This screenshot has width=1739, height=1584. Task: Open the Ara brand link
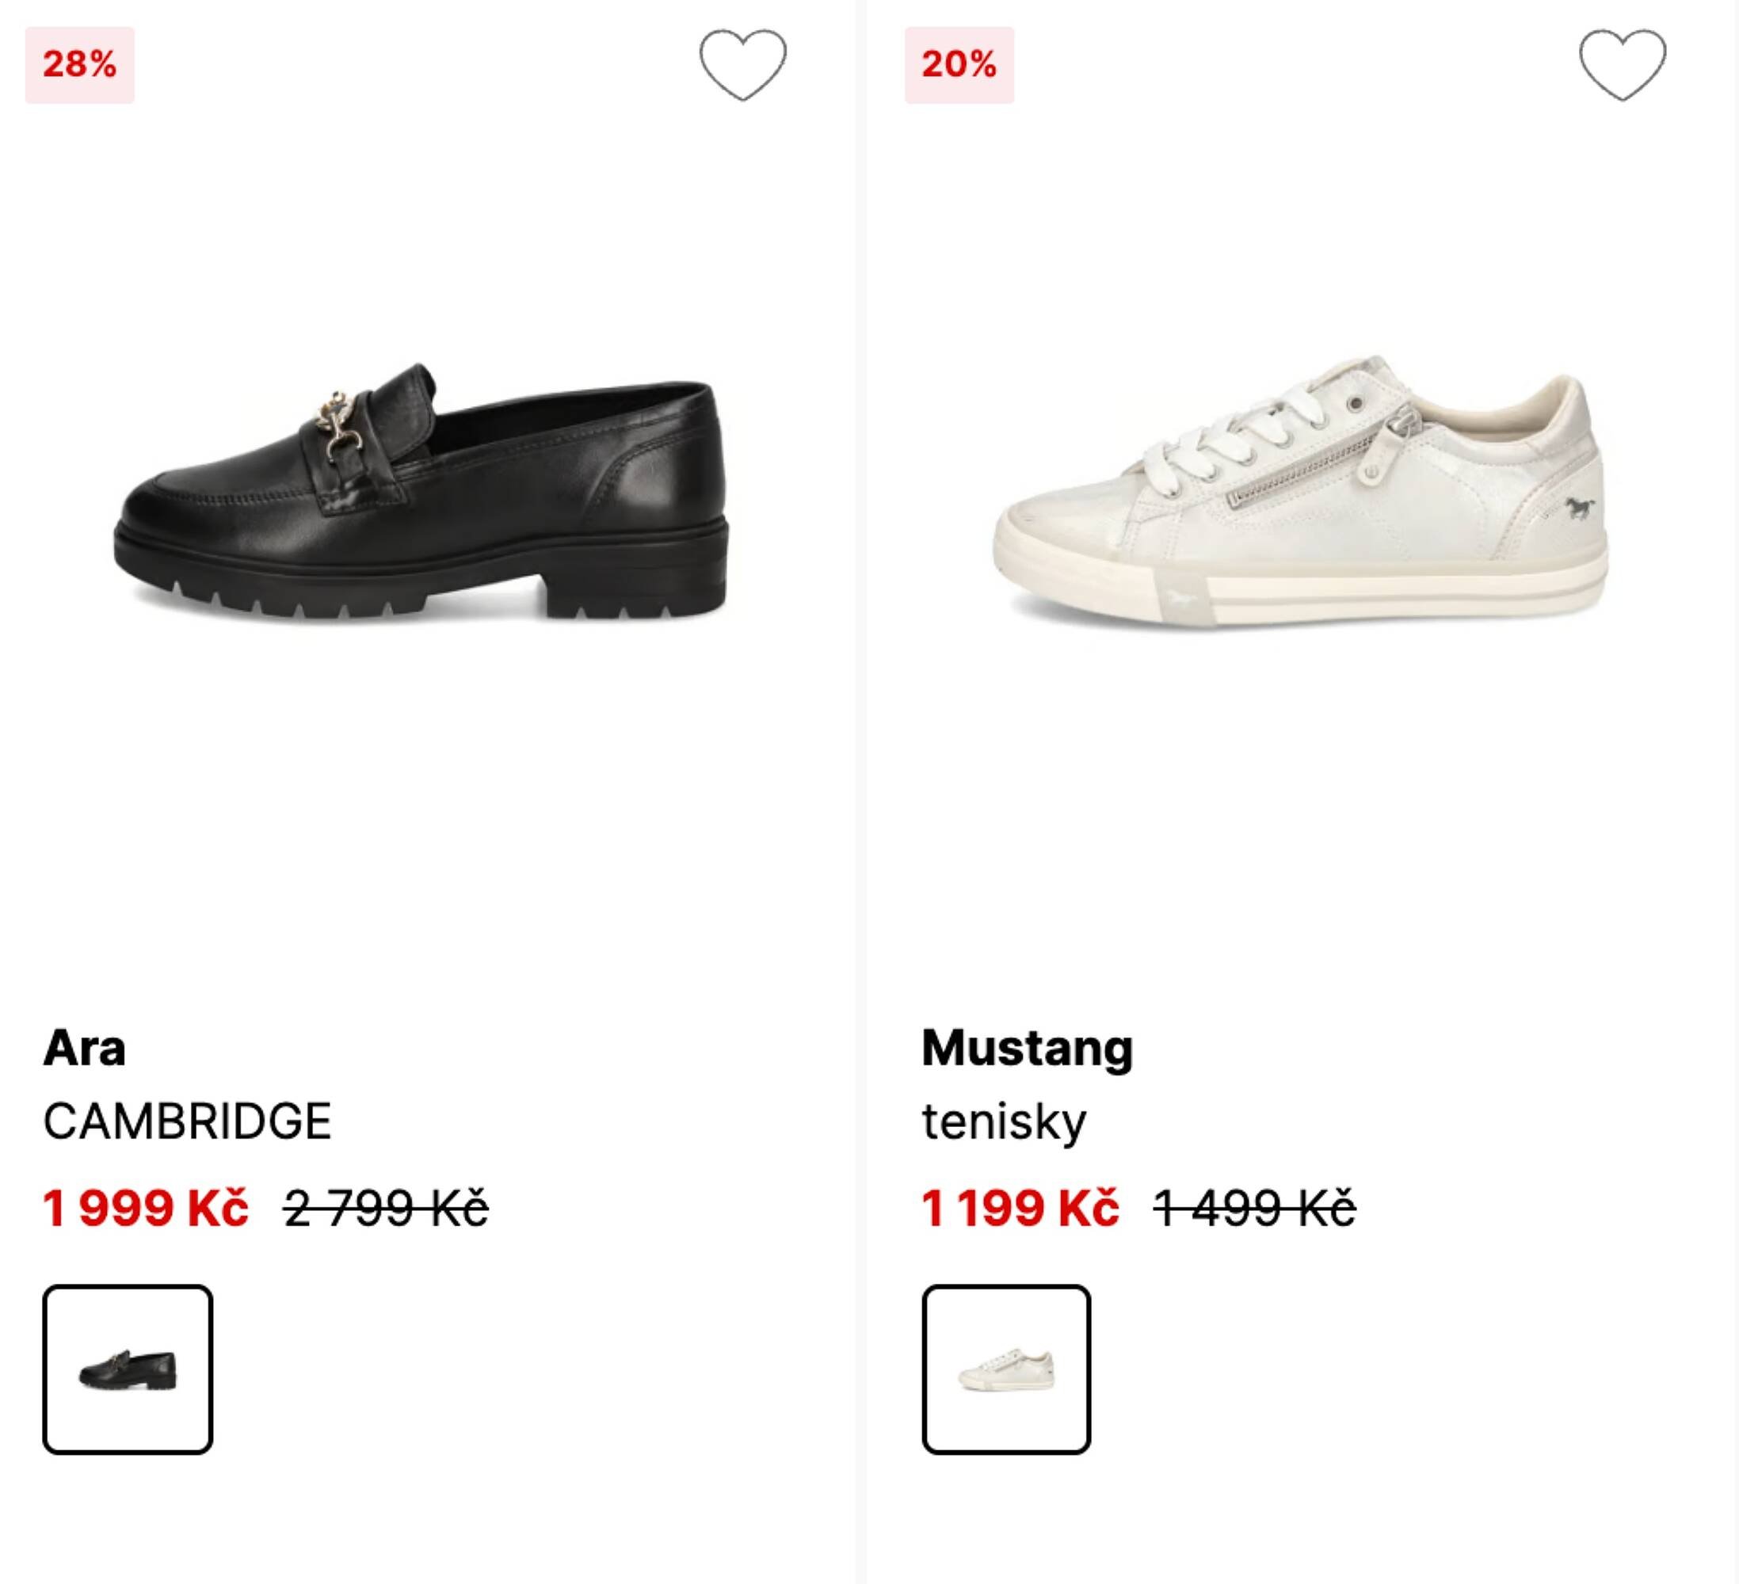pos(85,1048)
